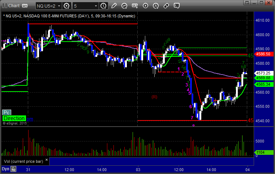This screenshot has width=275, height=174.
Task: Click the green 4569.88 price marker
Action: (264, 78)
